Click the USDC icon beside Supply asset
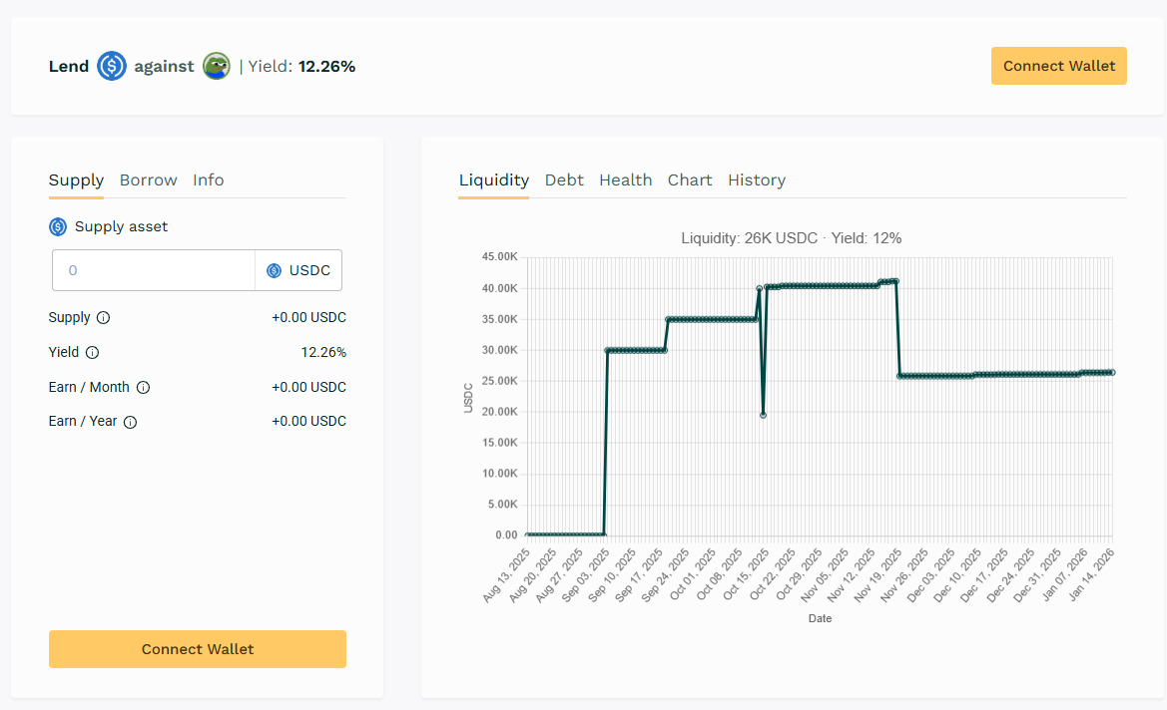This screenshot has height=710, width=1167. tap(58, 227)
